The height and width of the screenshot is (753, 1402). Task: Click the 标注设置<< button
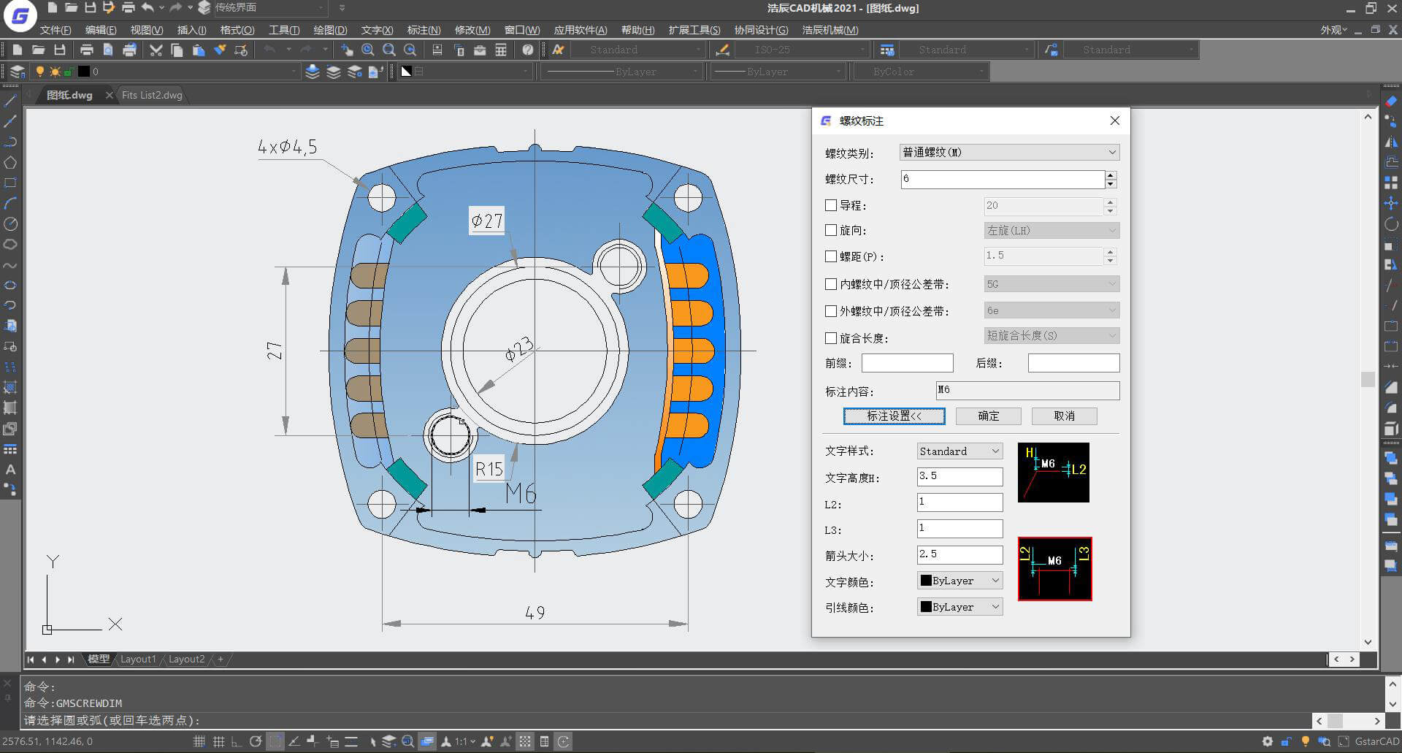point(894,416)
